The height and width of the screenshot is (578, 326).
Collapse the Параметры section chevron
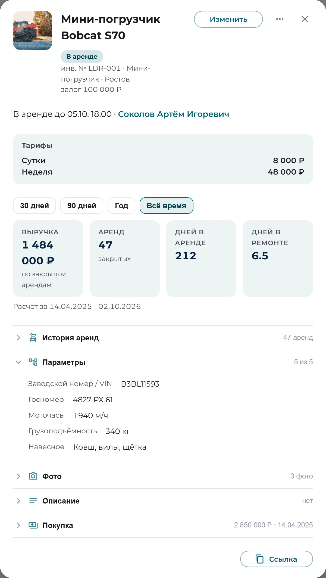[x=18, y=362]
